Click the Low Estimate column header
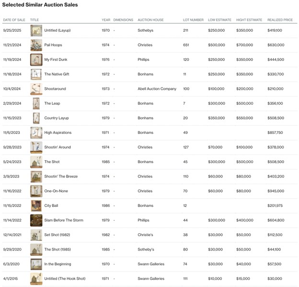This screenshot has width=299, height=287. [219, 20]
